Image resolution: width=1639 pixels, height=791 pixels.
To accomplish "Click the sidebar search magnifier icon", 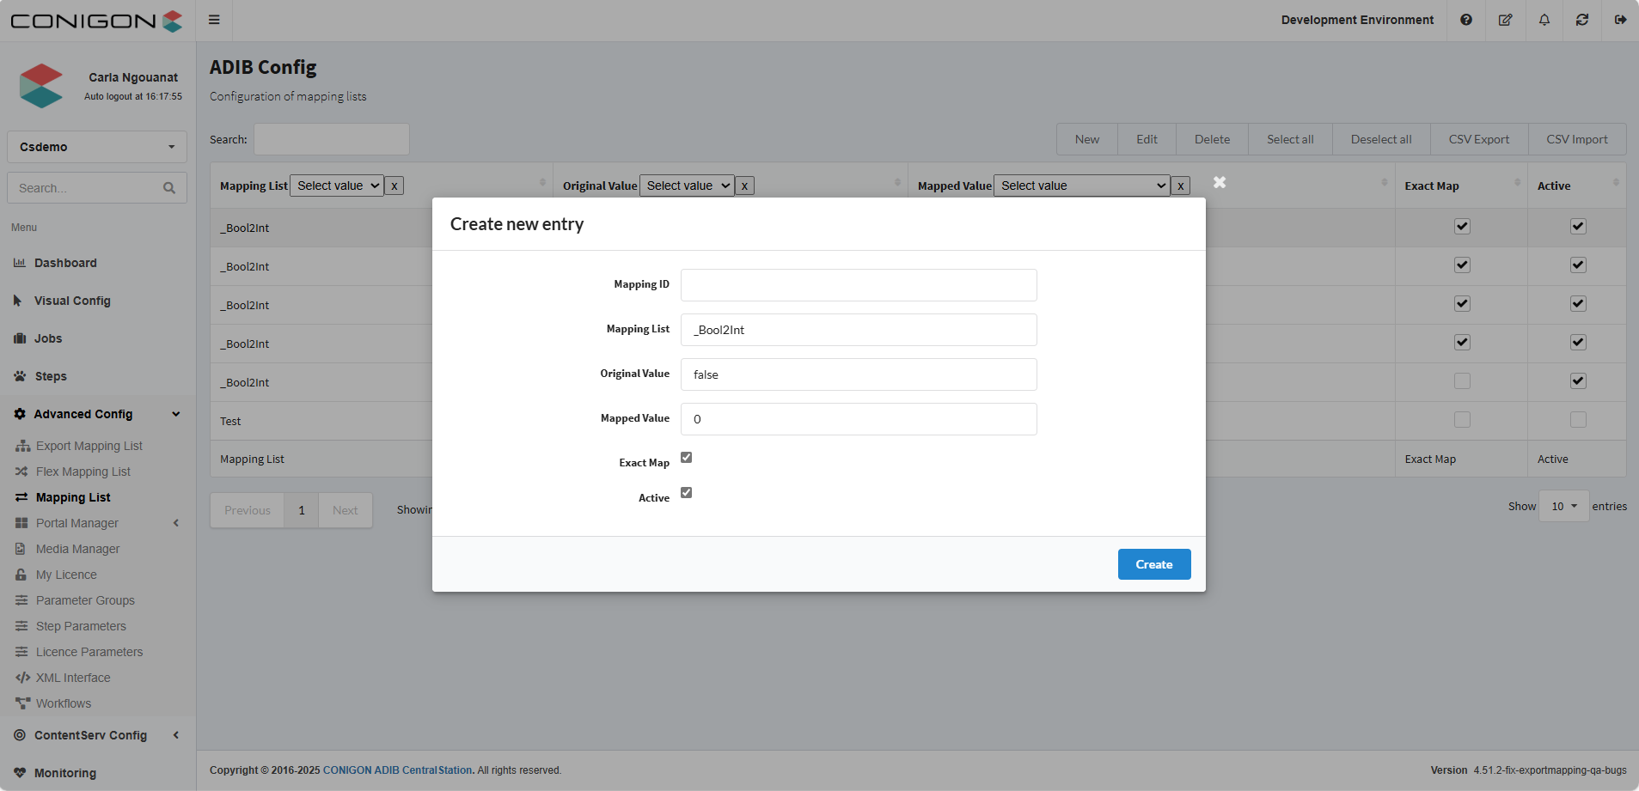I will tap(169, 188).
